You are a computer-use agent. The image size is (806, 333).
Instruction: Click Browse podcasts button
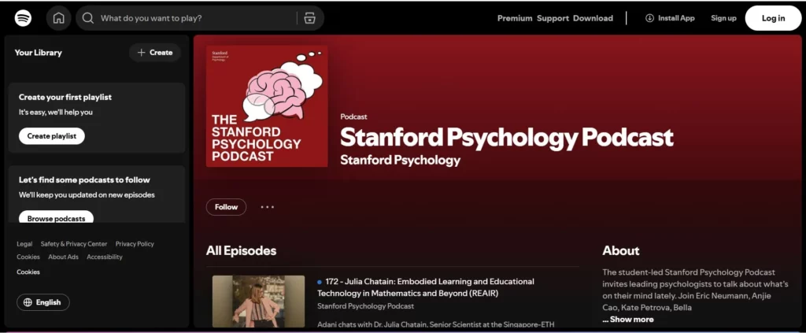[56, 218]
